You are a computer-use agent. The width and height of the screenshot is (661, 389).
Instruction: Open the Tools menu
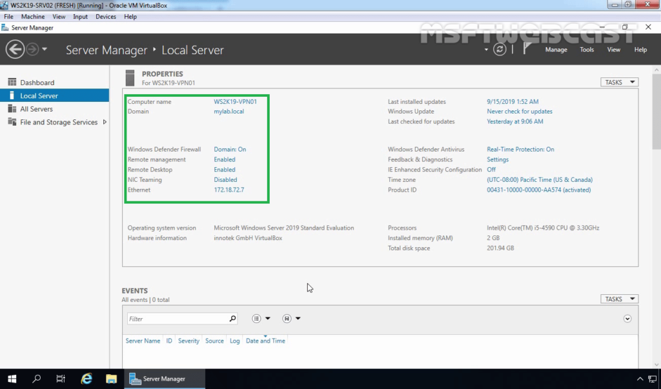coord(586,50)
